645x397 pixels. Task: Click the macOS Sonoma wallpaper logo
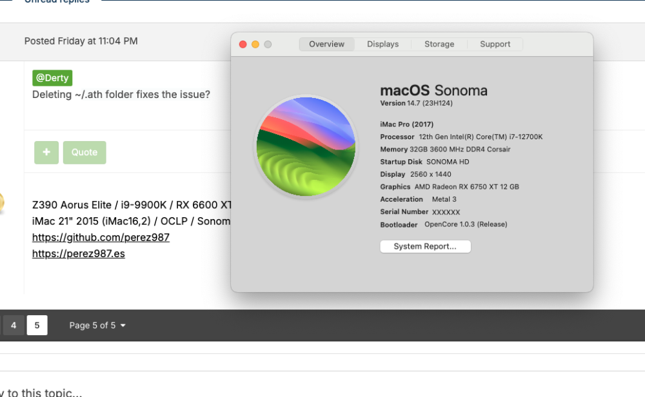click(x=306, y=147)
